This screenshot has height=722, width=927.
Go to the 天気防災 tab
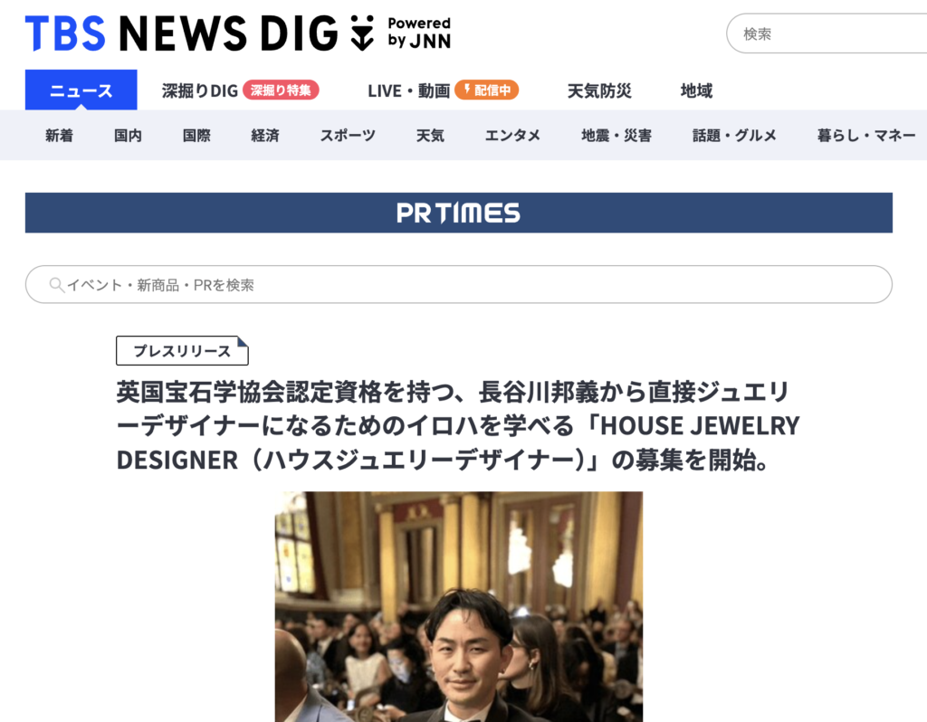click(x=599, y=91)
